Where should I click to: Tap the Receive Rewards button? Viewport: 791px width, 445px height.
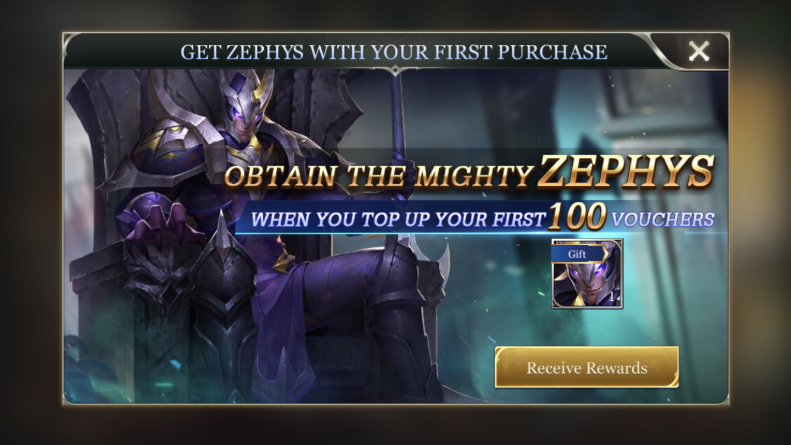pyautogui.click(x=586, y=367)
